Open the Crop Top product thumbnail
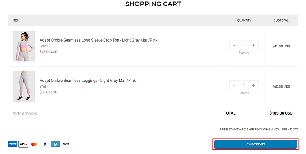 point(24,46)
